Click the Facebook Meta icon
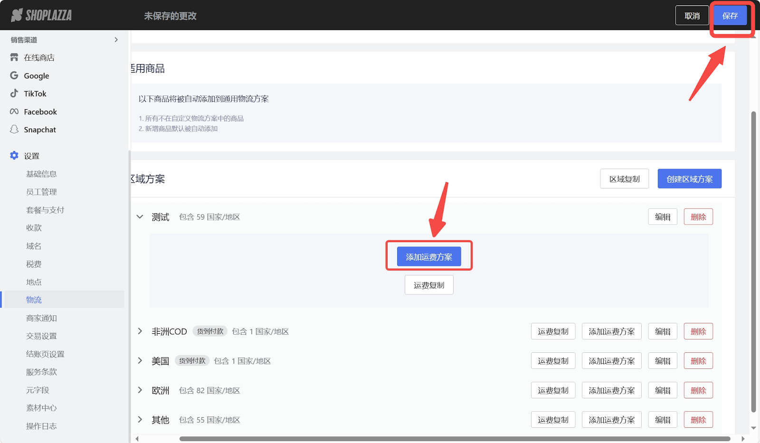Image resolution: width=760 pixels, height=443 pixels. point(14,112)
